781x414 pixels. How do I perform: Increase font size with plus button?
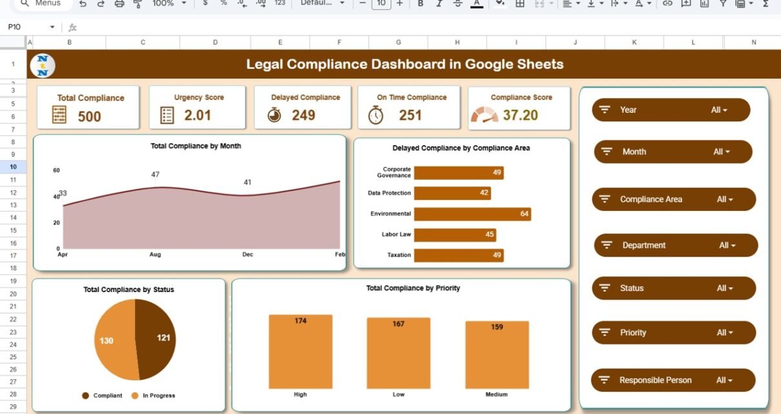(400, 4)
